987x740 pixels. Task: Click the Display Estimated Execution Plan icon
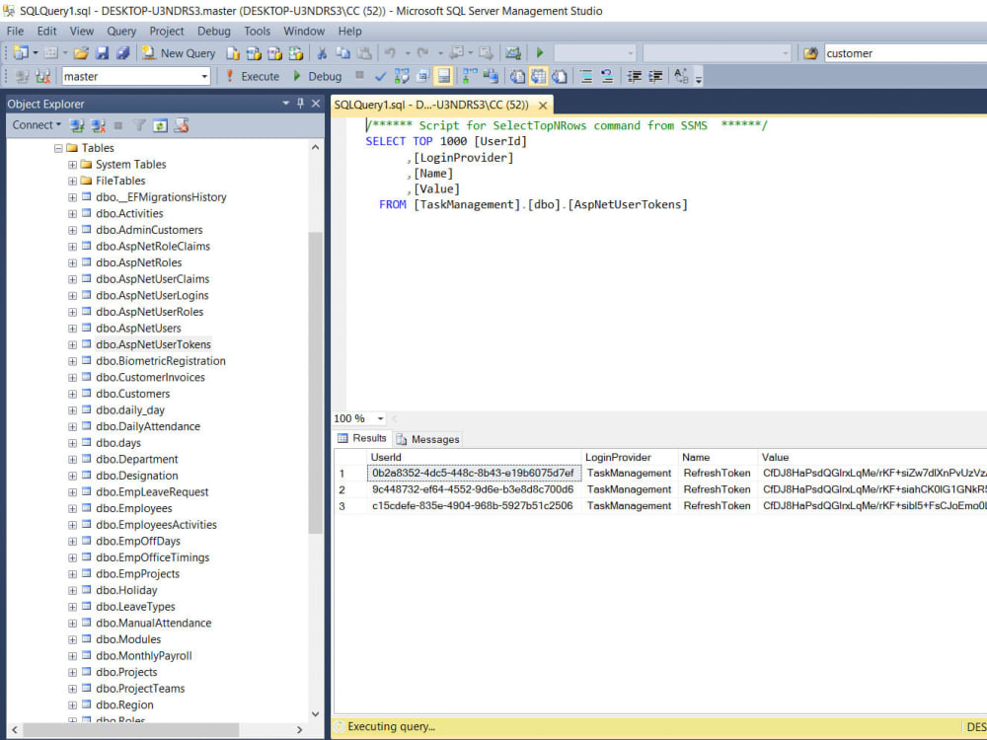pyautogui.click(x=402, y=76)
